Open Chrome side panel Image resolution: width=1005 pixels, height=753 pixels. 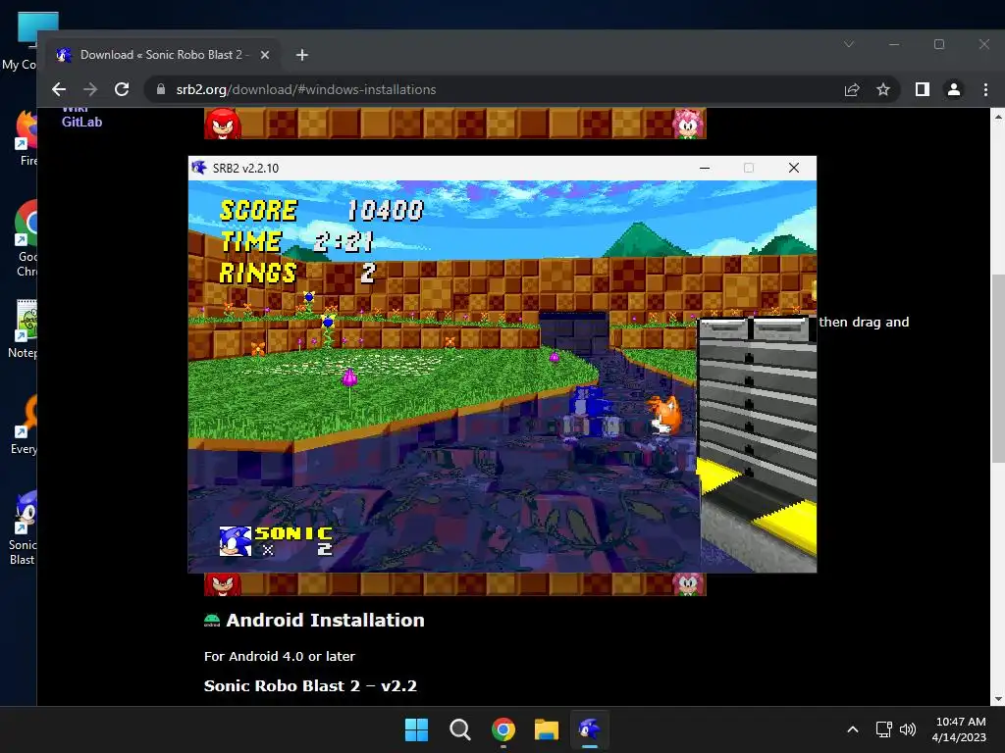click(923, 89)
